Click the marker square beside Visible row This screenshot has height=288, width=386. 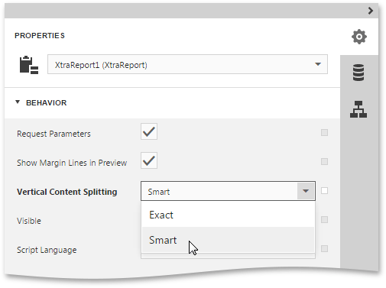pyautogui.click(x=324, y=220)
